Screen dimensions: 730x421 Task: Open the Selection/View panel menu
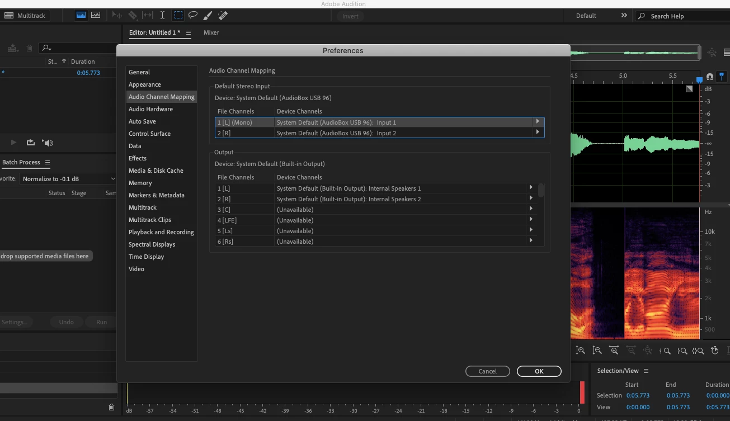point(646,371)
